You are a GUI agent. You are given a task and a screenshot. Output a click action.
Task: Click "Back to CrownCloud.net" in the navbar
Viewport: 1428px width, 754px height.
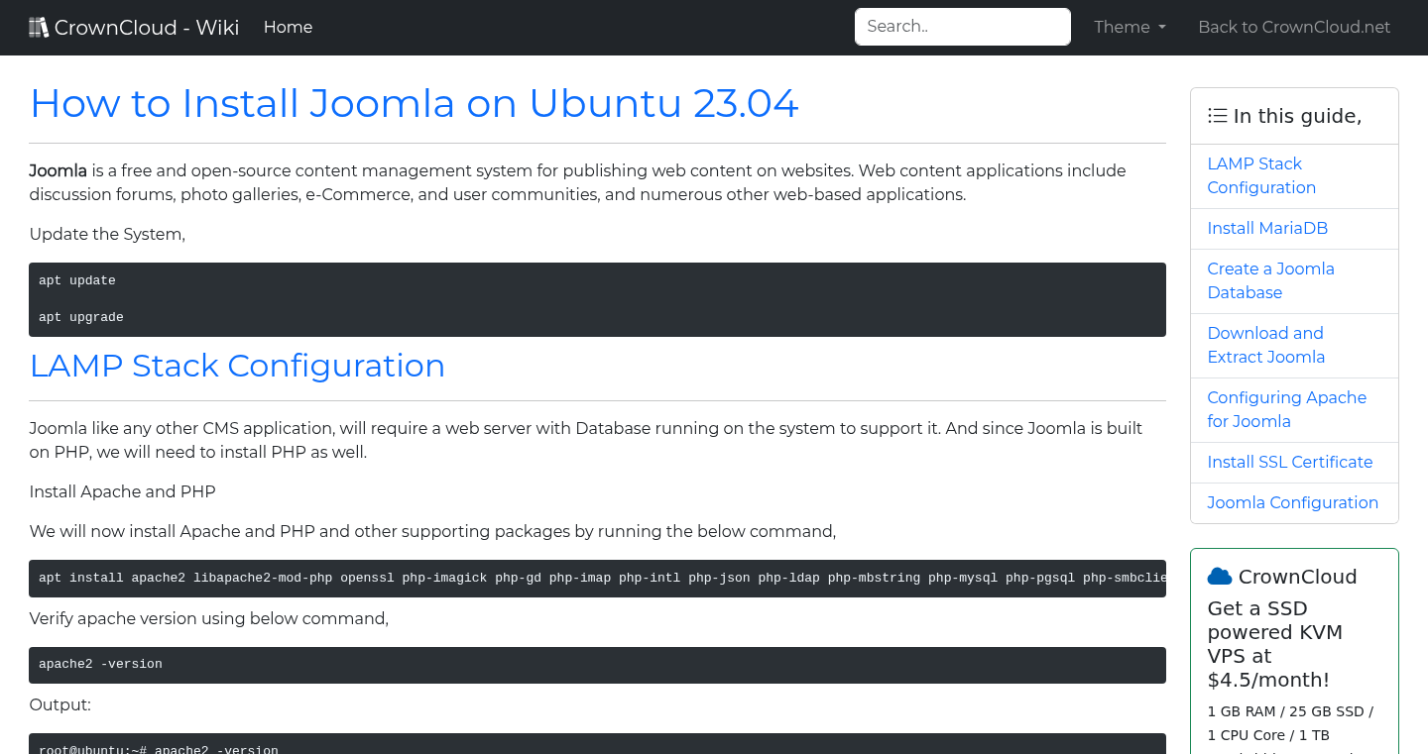pyautogui.click(x=1294, y=27)
